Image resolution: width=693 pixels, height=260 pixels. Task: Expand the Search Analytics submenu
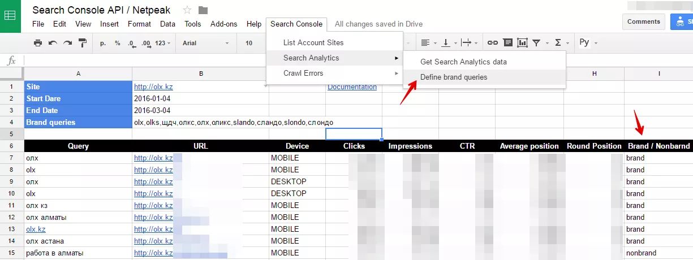[x=334, y=58]
